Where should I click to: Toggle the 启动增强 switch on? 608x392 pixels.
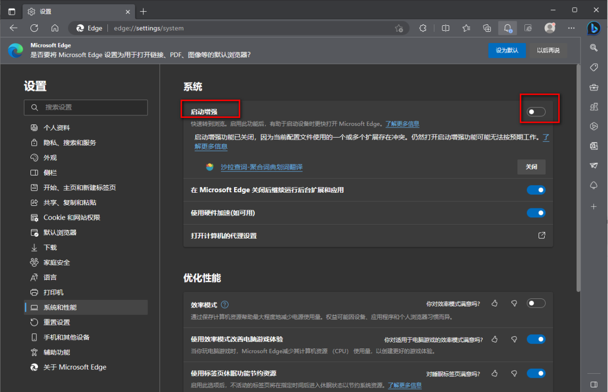[x=536, y=112]
